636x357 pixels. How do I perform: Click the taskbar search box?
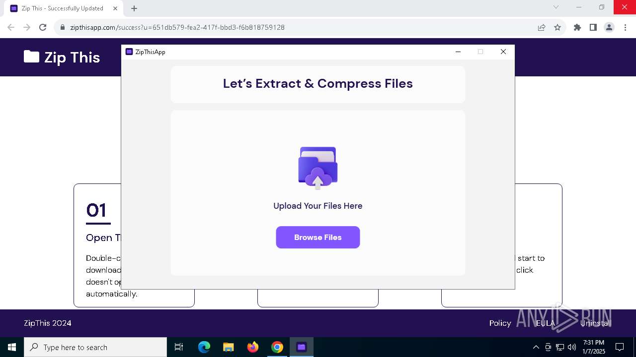pyautogui.click(x=95, y=347)
